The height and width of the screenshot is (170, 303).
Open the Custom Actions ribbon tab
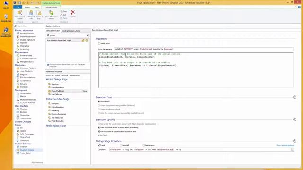(51, 7)
